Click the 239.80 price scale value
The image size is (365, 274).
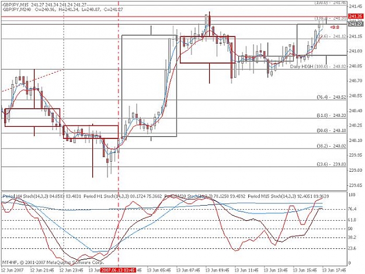[x=356, y=170]
